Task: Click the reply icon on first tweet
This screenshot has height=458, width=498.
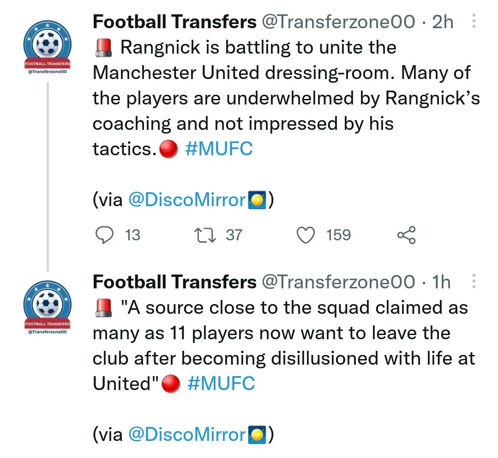Action: pyautogui.click(x=104, y=235)
